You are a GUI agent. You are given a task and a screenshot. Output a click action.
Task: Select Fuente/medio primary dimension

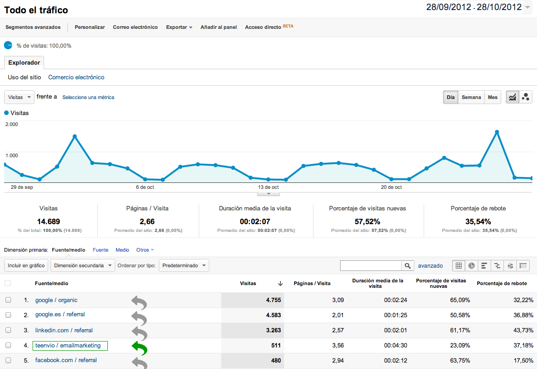point(68,250)
